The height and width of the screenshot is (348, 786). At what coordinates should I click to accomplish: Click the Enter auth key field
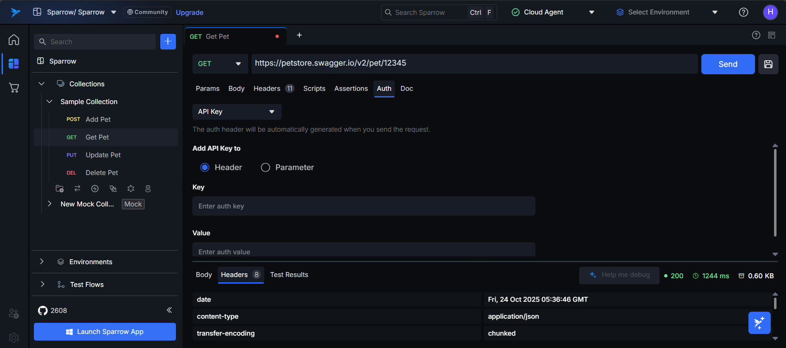pos(363,206)
